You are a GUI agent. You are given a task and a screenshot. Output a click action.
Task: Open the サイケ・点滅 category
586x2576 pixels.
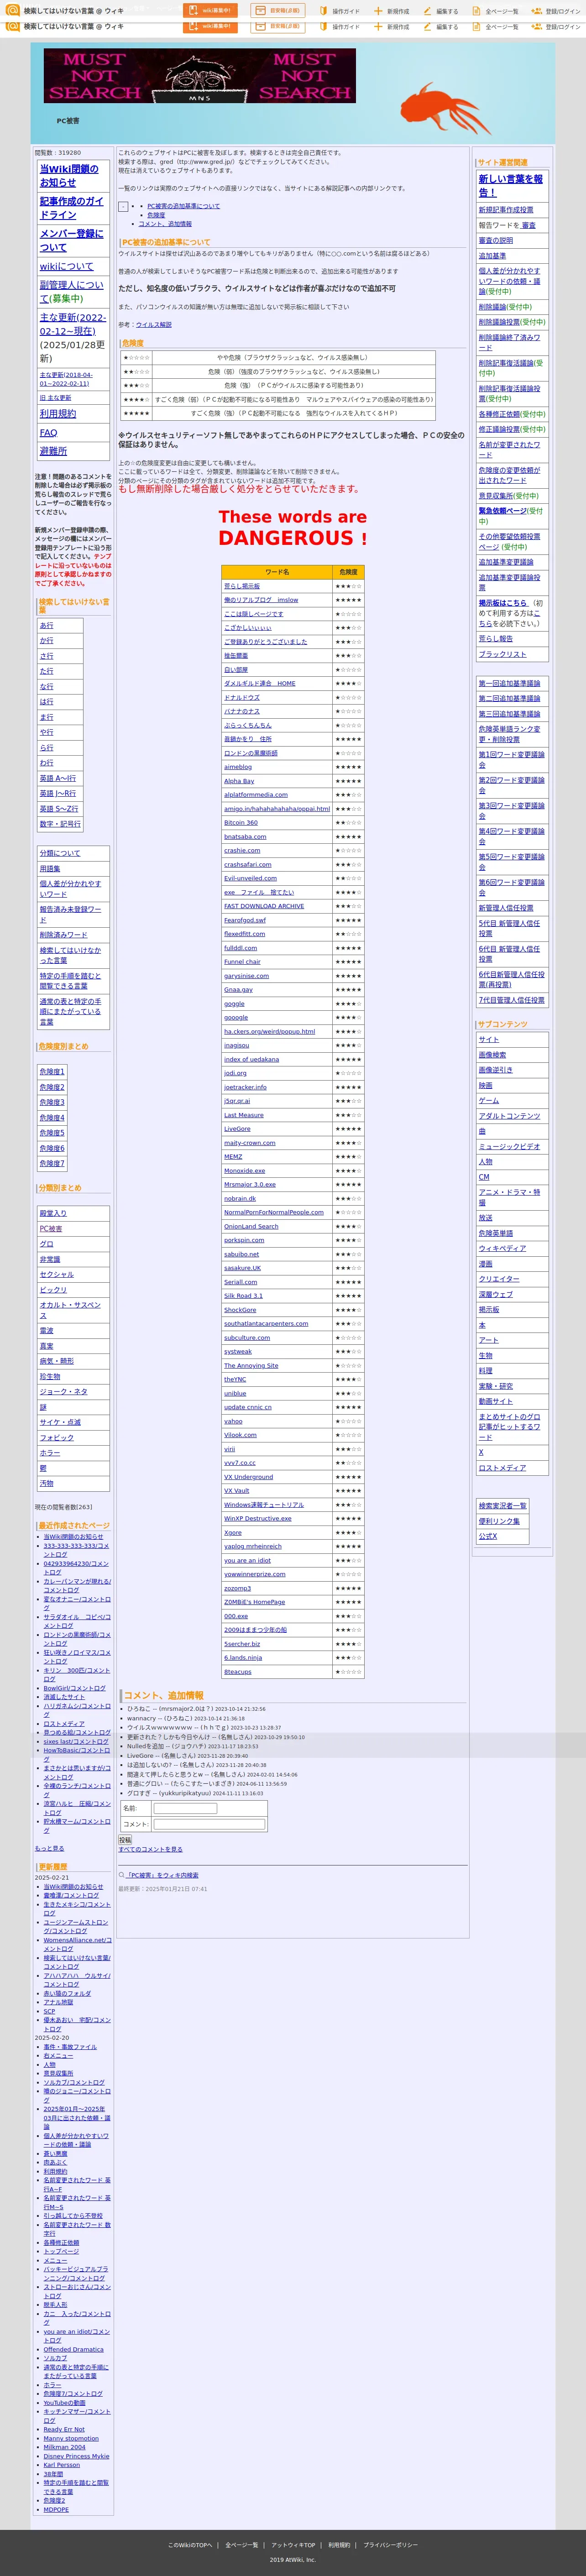tap(60, 1422)
